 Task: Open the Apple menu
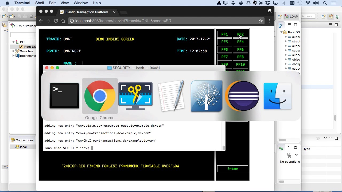[x=7, y=3]
